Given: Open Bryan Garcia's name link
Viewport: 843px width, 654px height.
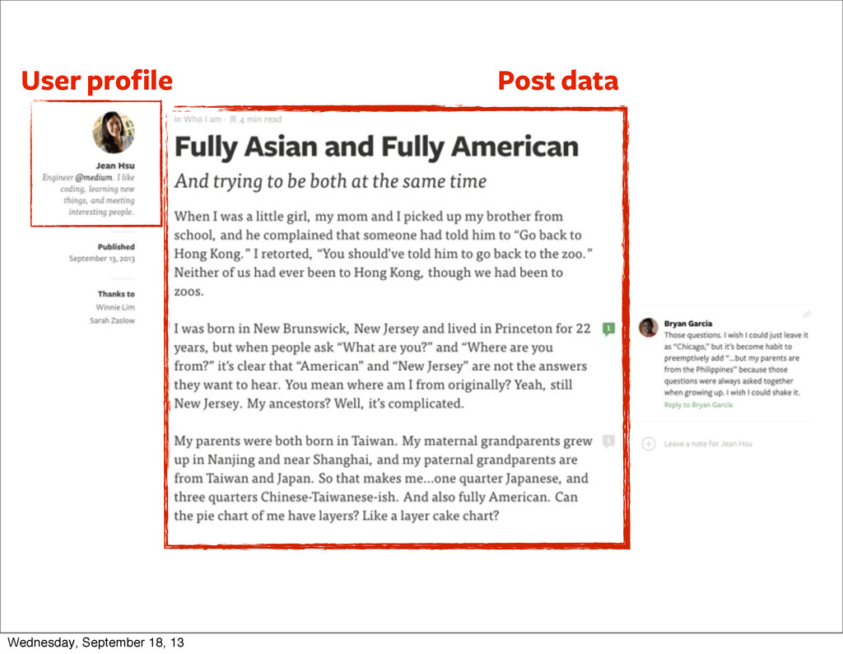Looking at the screenshot, I should 688,323.
